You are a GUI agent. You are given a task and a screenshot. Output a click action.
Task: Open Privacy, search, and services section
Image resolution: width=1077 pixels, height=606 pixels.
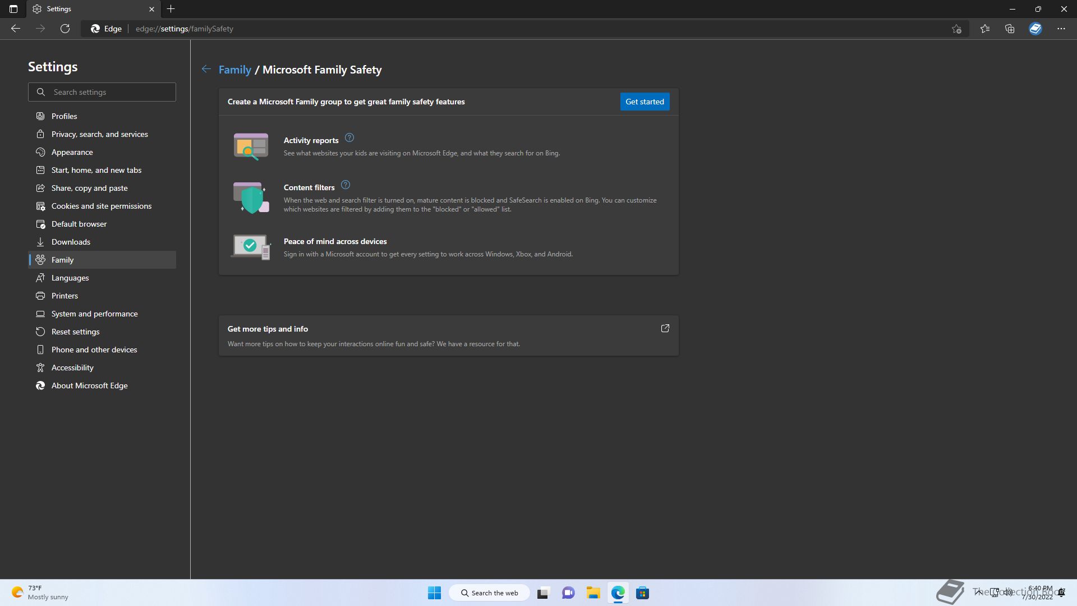(102, 134)
